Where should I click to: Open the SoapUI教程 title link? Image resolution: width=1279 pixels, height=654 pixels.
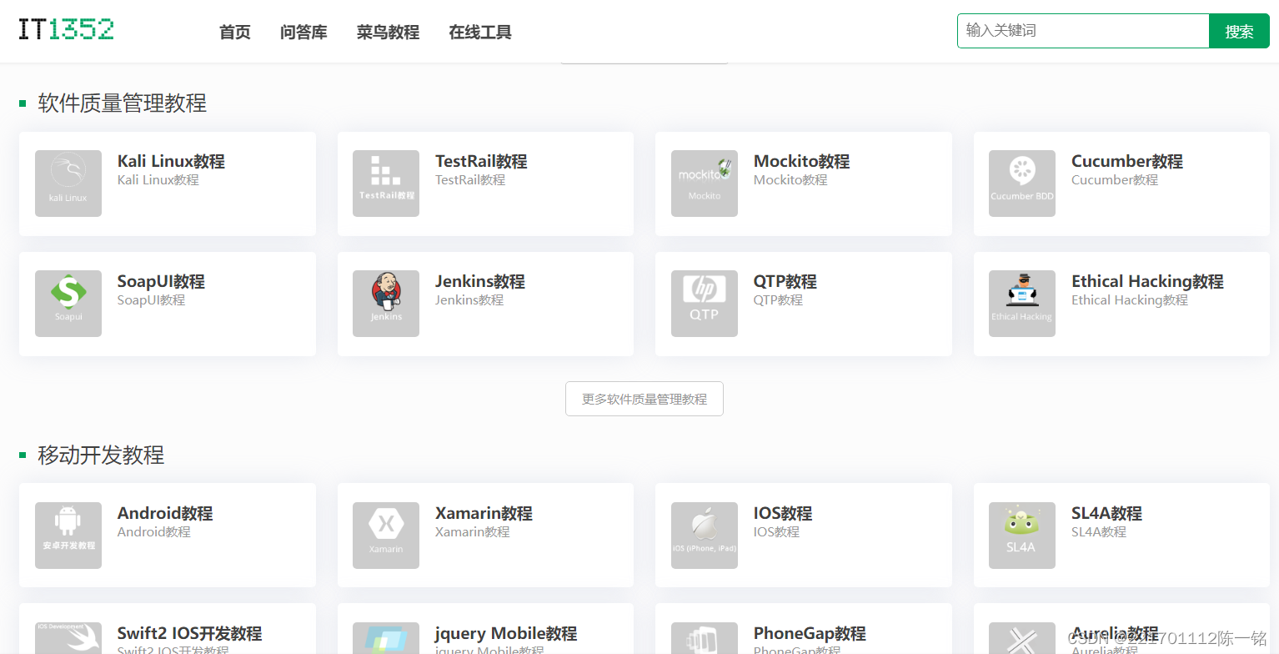click(x=161, y=281)
